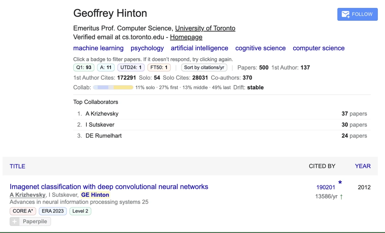
Task: Click the asterisk next to the citation count
Action: pos(340,183)
